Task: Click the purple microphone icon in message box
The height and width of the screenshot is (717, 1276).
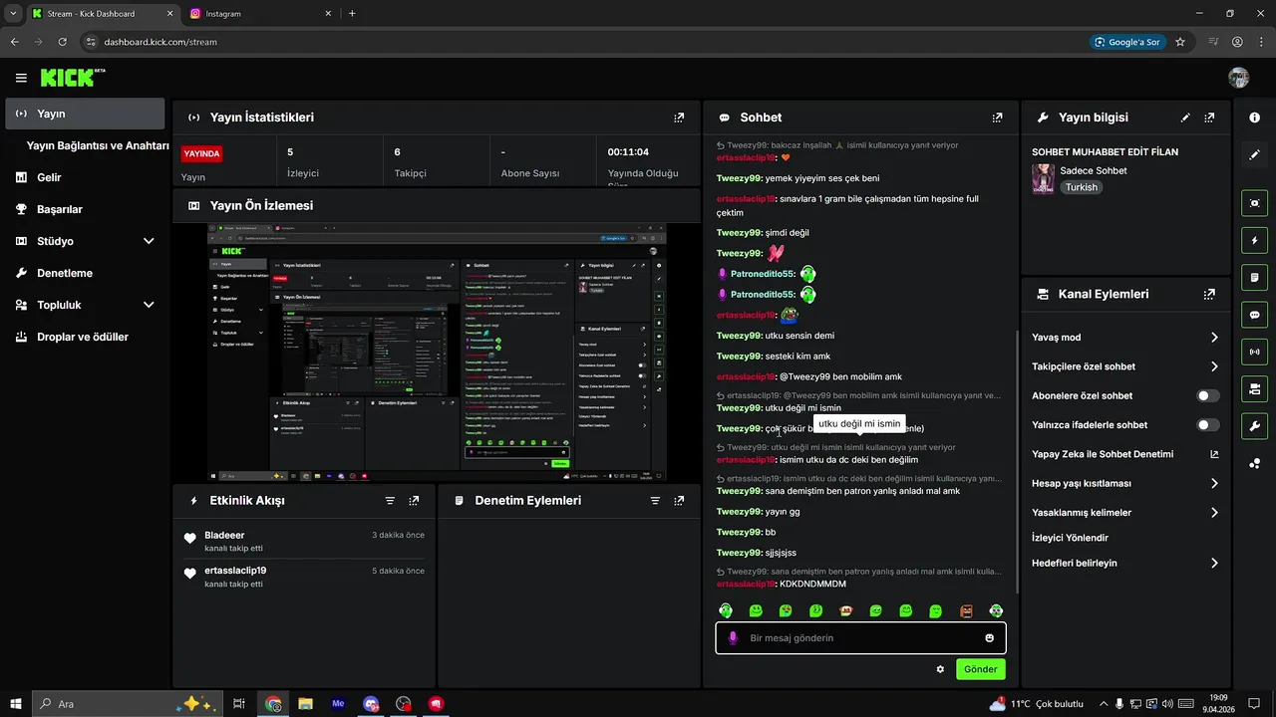Action: coord(733,638)
